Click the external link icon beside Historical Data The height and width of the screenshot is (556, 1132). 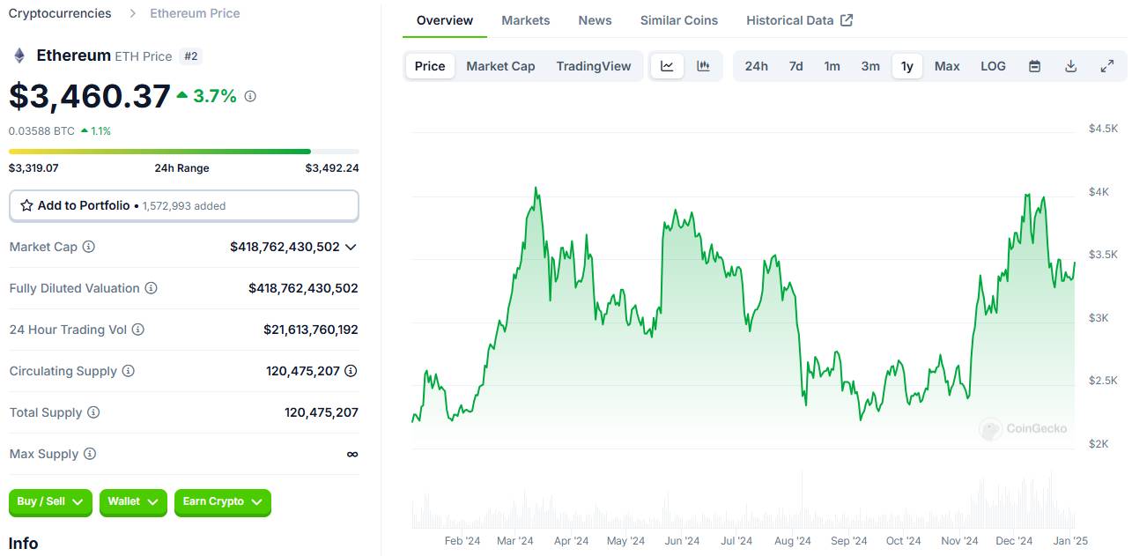click(x=847, y=20)
